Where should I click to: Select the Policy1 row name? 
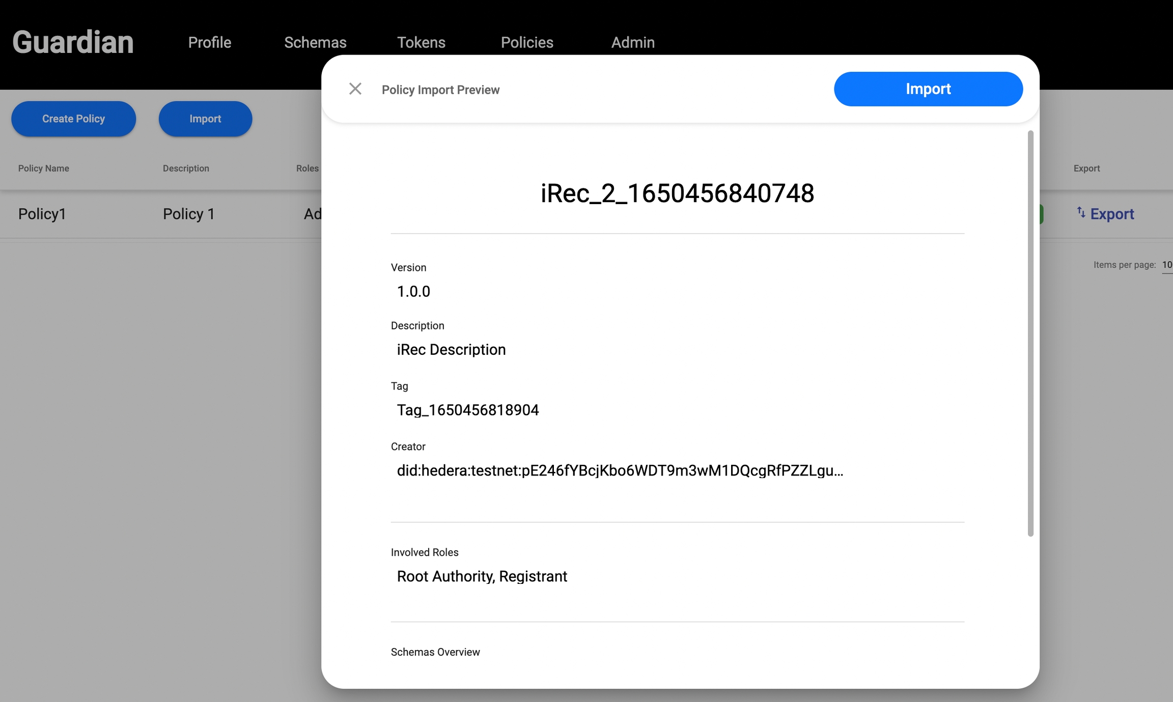tap(42, 214)
